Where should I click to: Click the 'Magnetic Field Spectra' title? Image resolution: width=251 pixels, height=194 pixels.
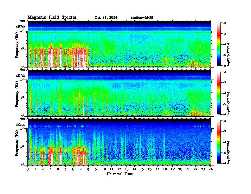coord(52,17)
